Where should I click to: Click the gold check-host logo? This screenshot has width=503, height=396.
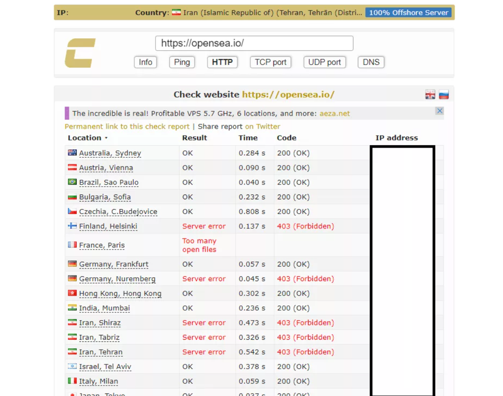point(80,53)
